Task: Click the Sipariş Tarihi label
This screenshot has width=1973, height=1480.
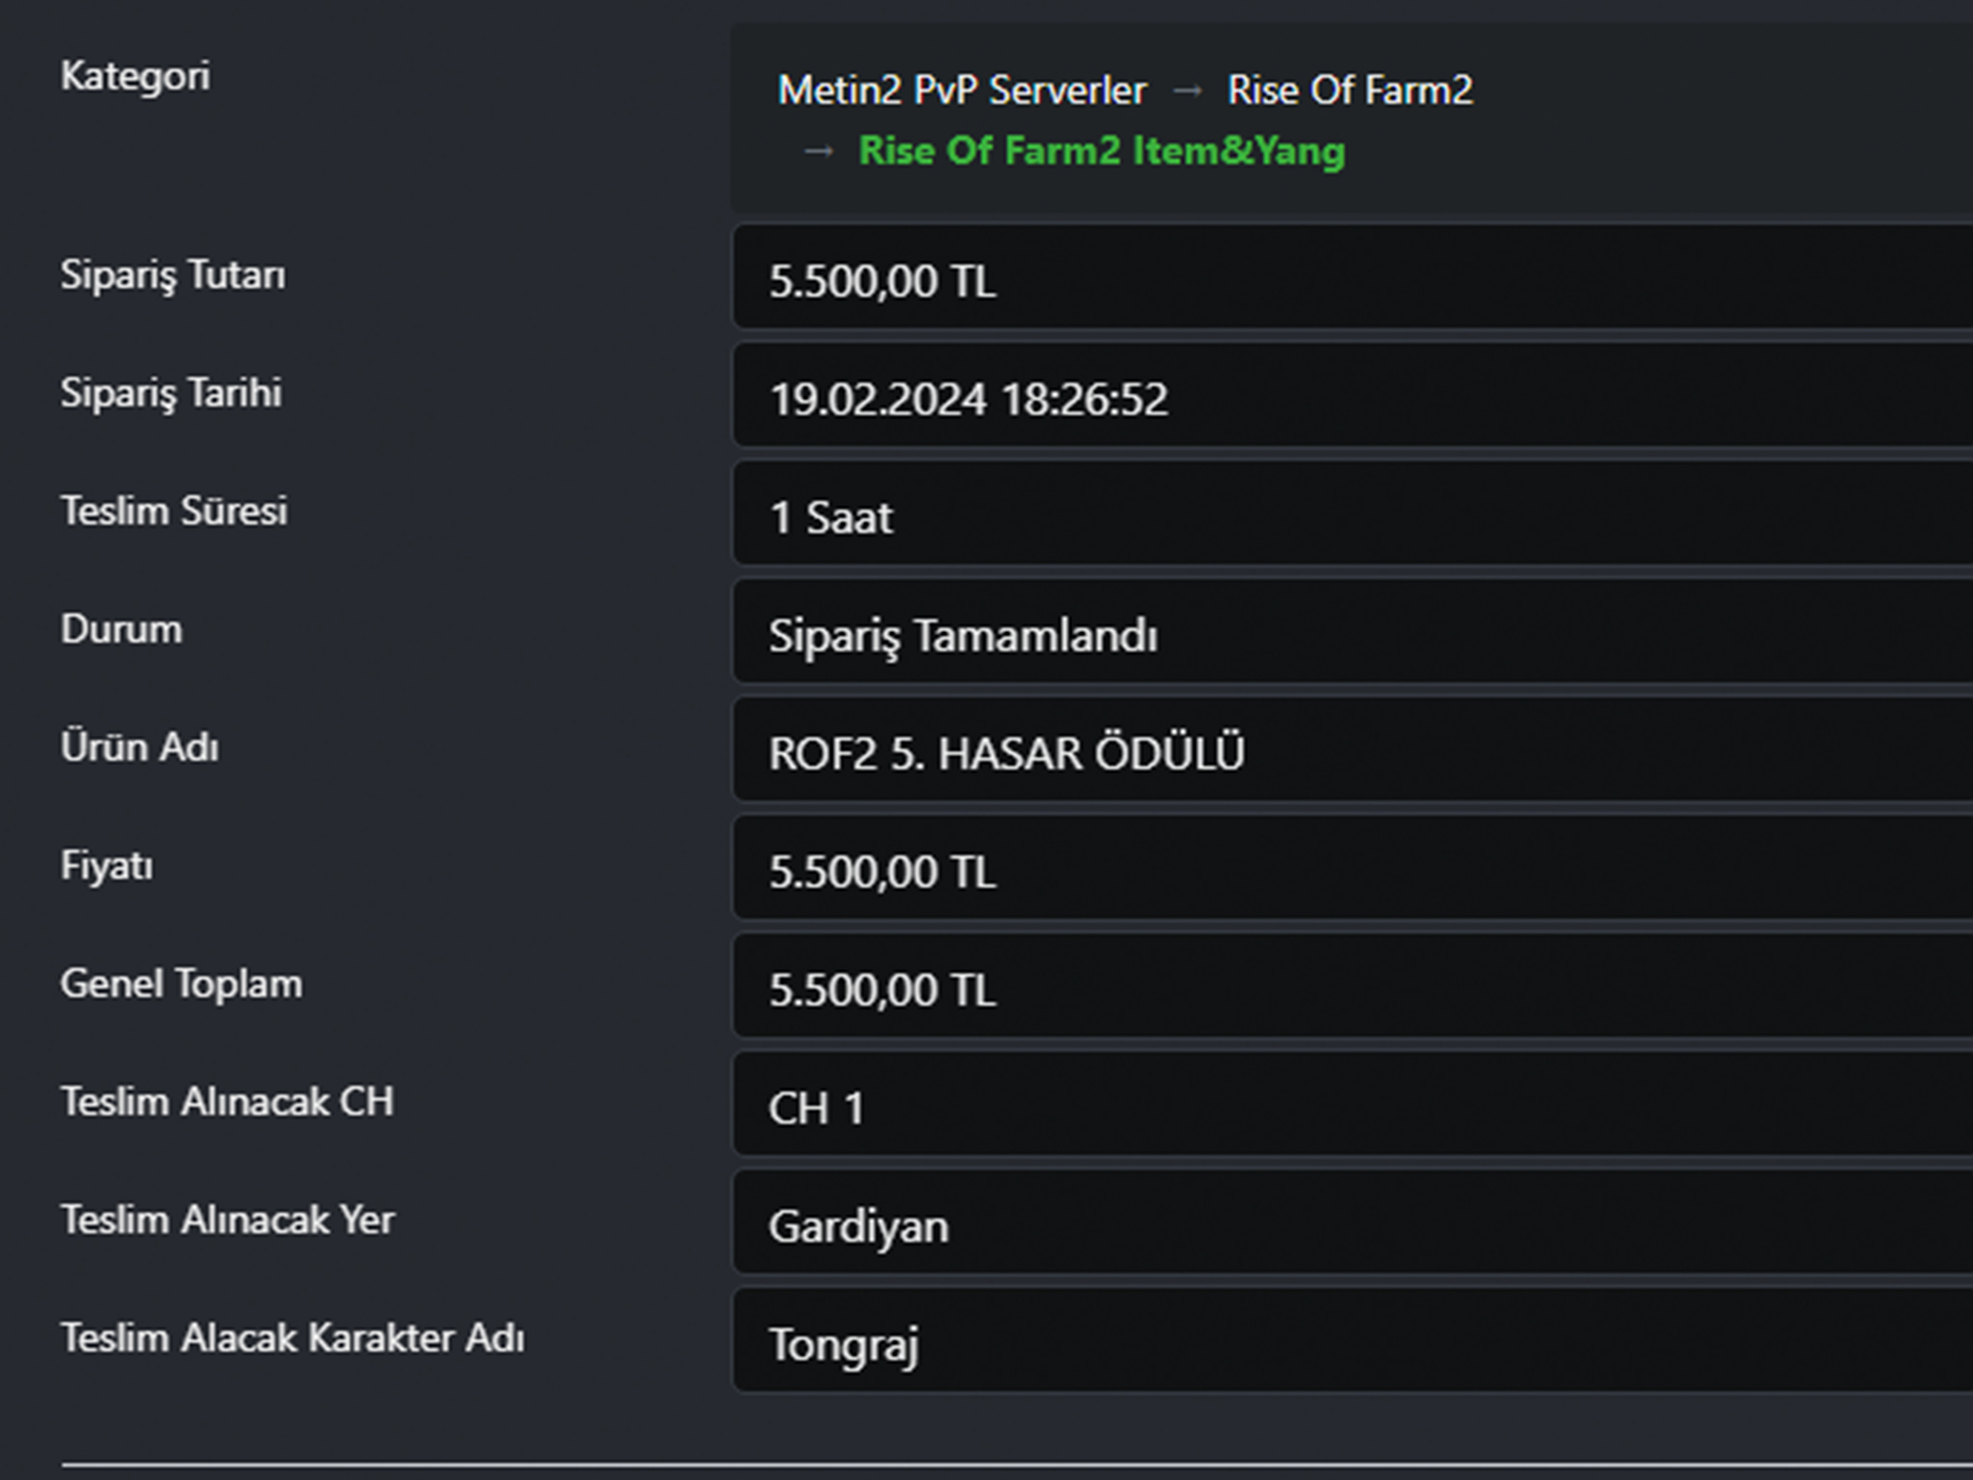Action: (x=171, y=393)
